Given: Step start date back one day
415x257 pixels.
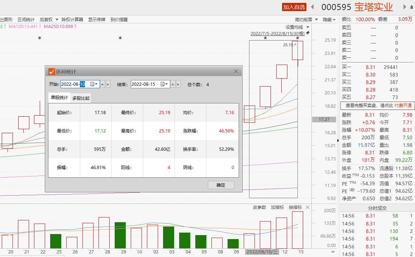Looking at the screenshot, I should [102, 84].
